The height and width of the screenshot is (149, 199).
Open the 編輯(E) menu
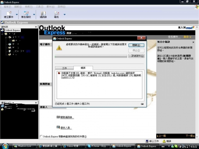[18, 7]
